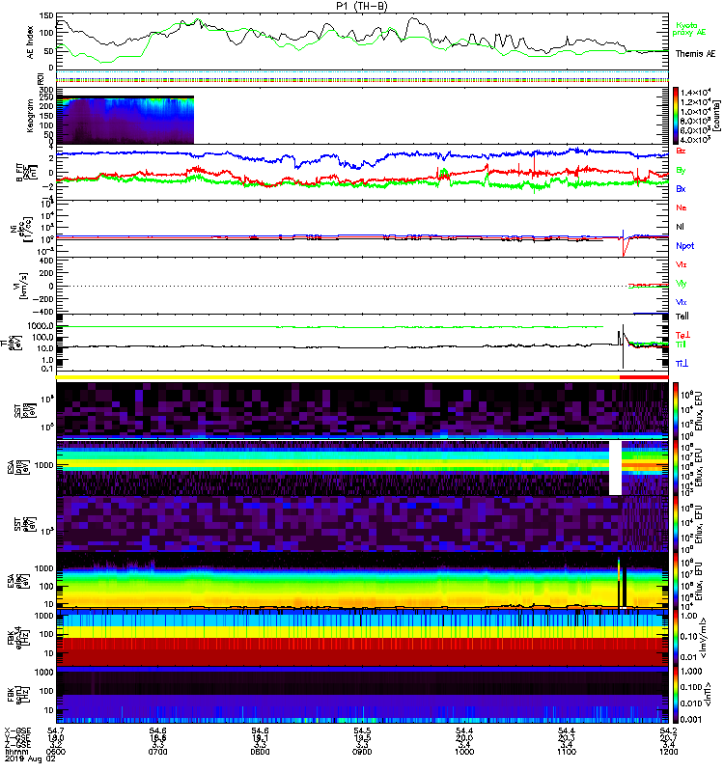Select the "2019 Aug 02" date label
724x772 pixels.
30,758
